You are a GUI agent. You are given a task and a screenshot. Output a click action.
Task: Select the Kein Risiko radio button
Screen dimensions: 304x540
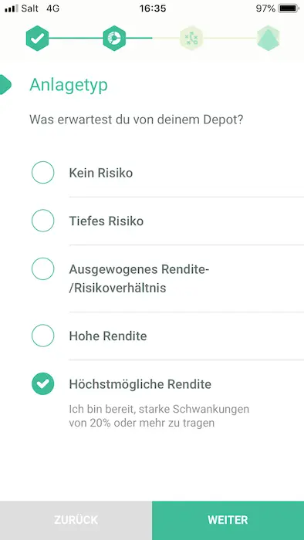click(x=43, y=172)
